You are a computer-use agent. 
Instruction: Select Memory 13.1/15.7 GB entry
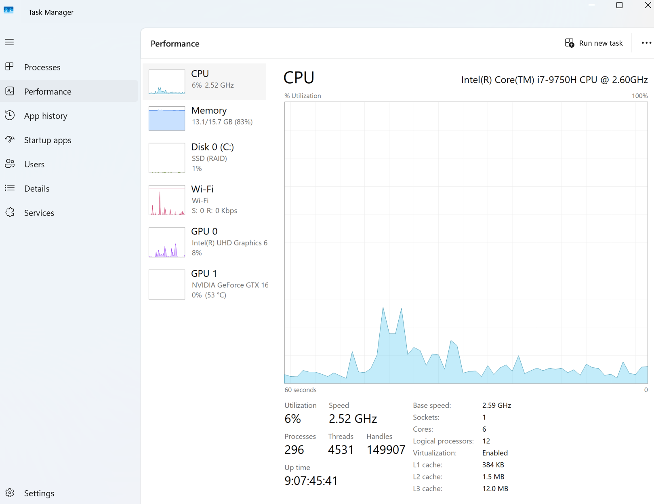(204, 118)
